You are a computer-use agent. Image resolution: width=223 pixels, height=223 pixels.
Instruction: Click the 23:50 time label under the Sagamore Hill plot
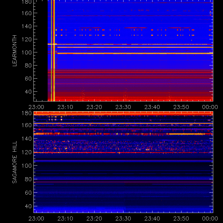181,219
